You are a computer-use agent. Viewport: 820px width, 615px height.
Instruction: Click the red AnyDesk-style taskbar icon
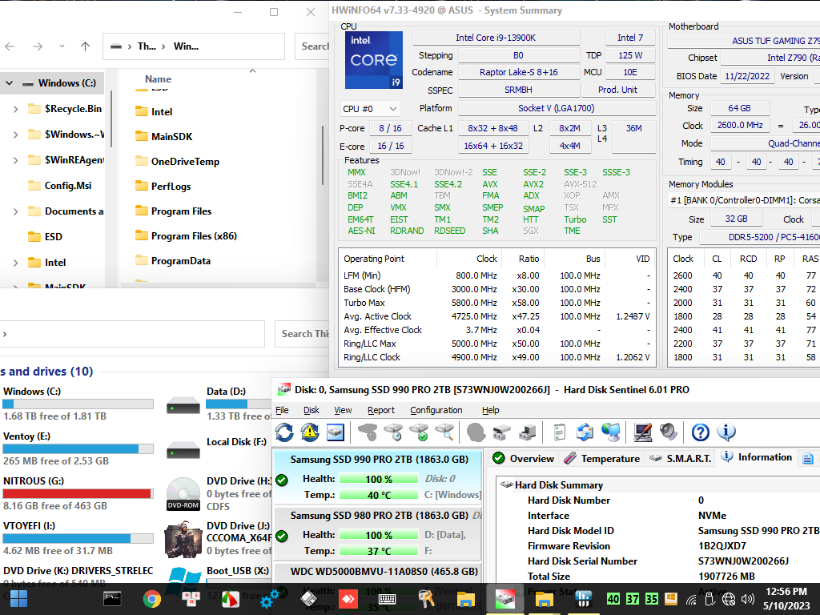point(348,599)
